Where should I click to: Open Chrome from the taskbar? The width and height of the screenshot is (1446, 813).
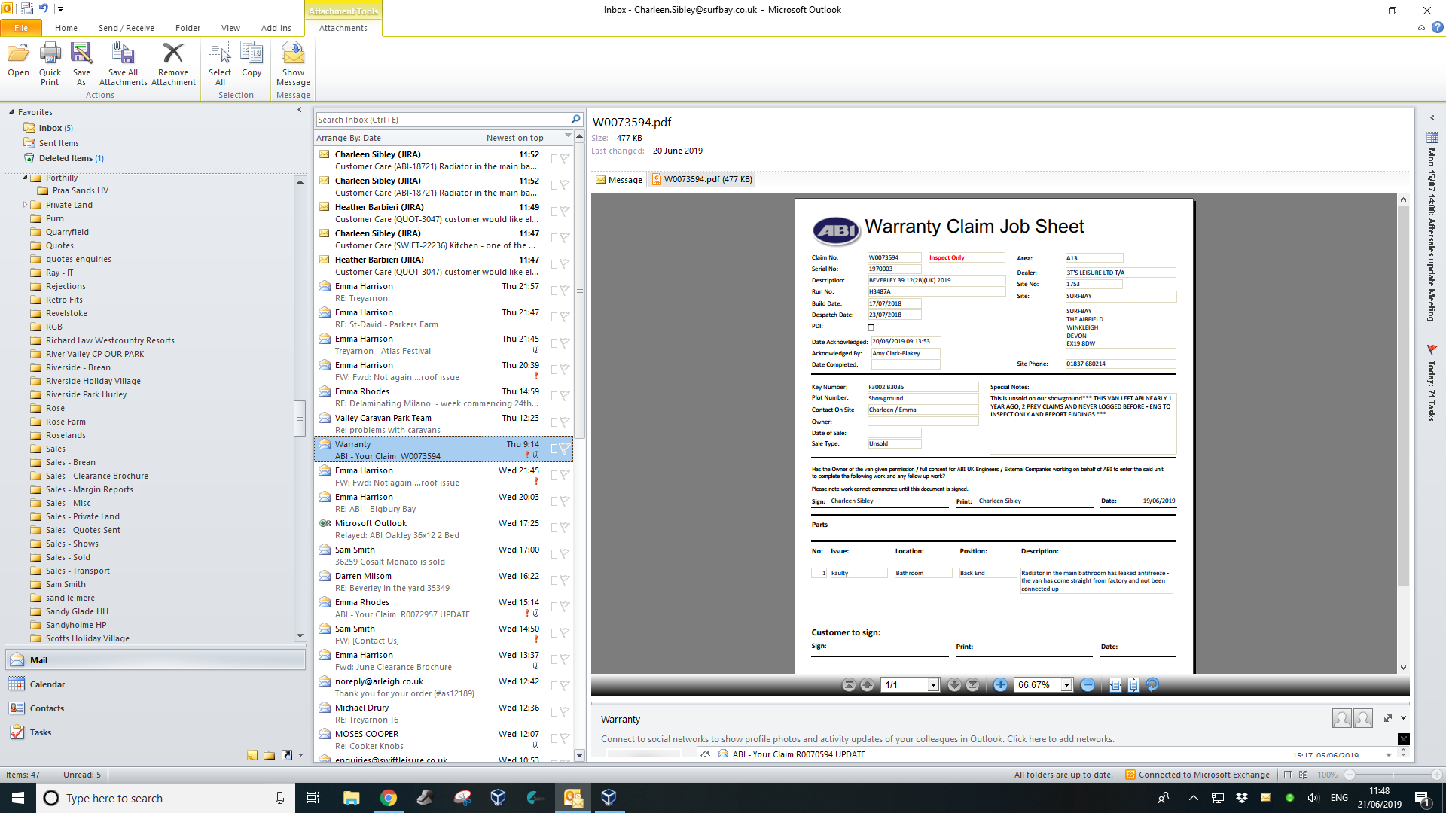[x=389, y=798]
